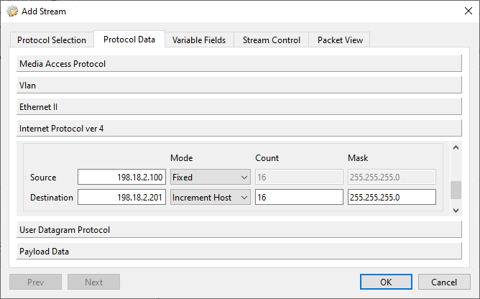Open the Ethernet II section
Screen dimensions: 480x299
pos(239,106)
